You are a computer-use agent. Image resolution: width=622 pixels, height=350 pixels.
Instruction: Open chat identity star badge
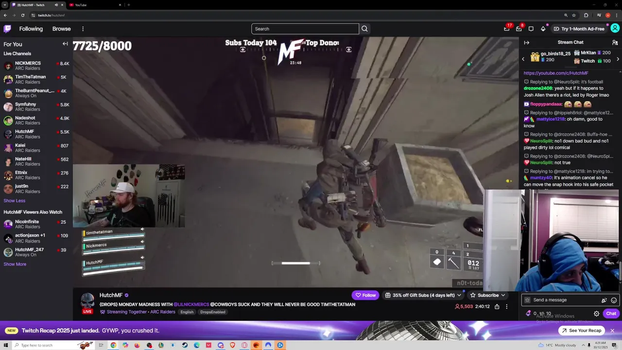tap(527, 300)
